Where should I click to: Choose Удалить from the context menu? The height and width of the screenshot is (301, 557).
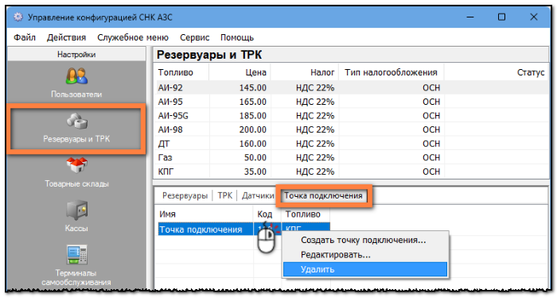(365, 269)
